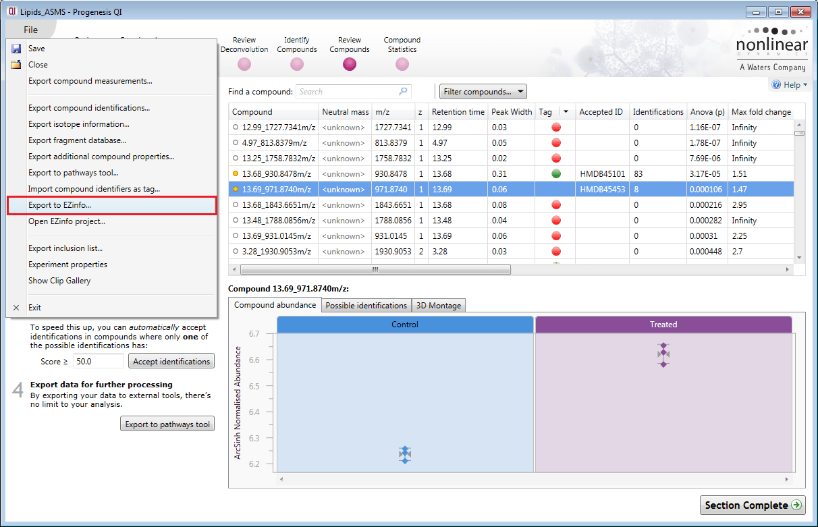
Task: Click the Find a compound search field
Action: (353, 92)
